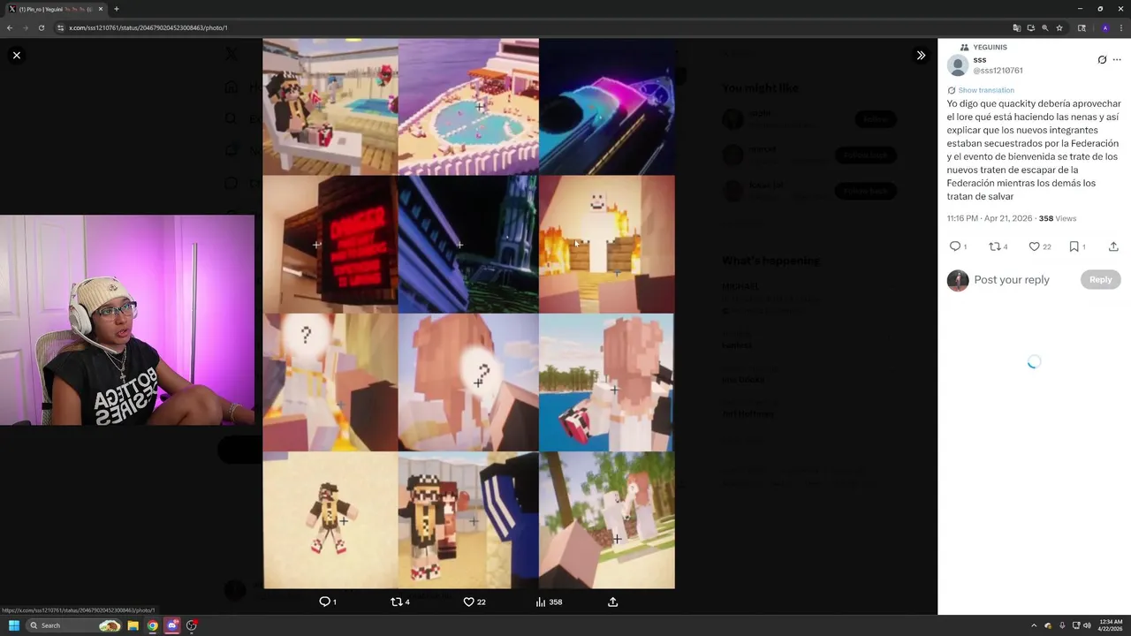
Task: Click the sss profile avatar
Action: click(x=958, y=64)
